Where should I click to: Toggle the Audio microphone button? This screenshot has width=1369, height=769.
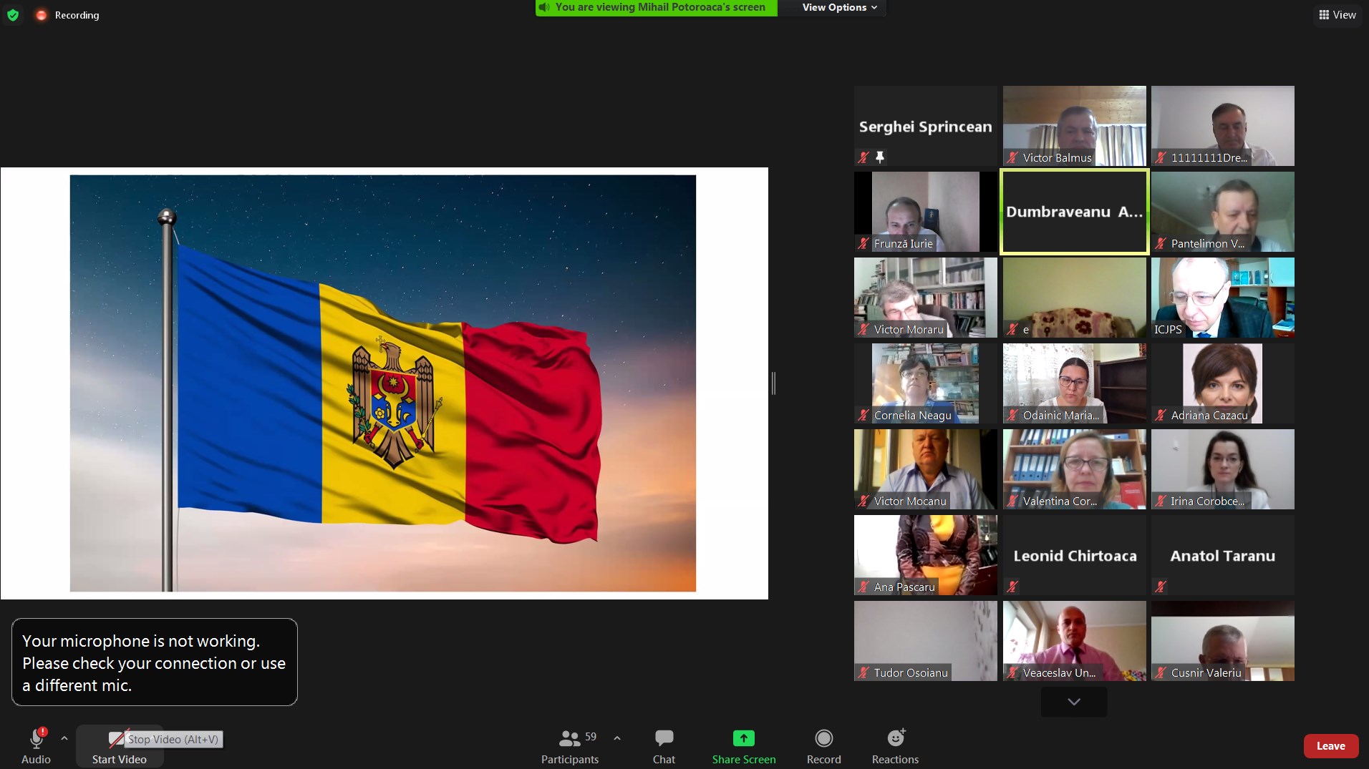click(36, 746)
